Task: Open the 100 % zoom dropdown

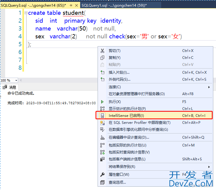Action: (16, 80)
